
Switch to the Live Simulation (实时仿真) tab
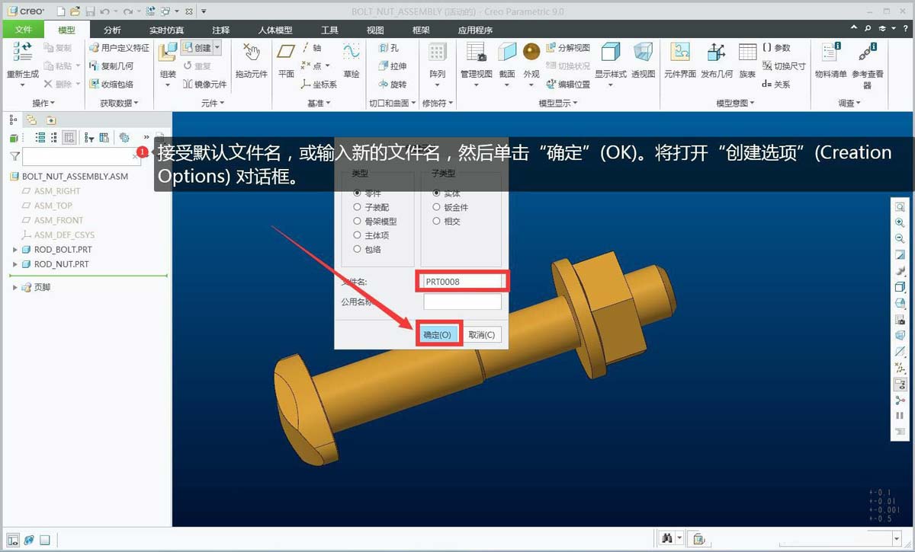(x=166, y=30)
